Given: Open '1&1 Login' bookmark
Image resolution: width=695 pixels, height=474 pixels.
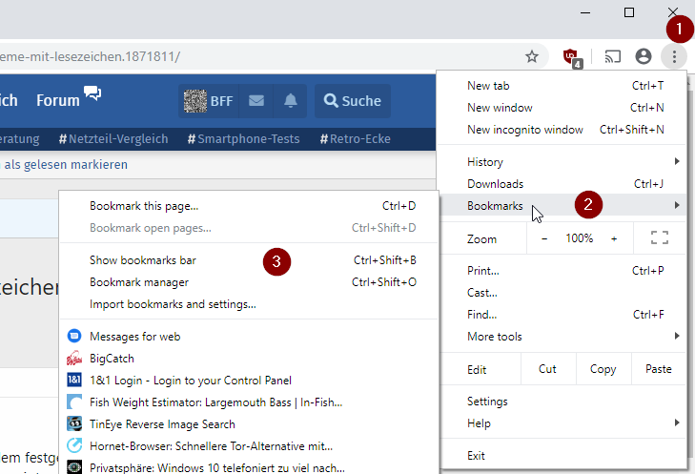Looking at the screenshot, I should click(249, 381).
